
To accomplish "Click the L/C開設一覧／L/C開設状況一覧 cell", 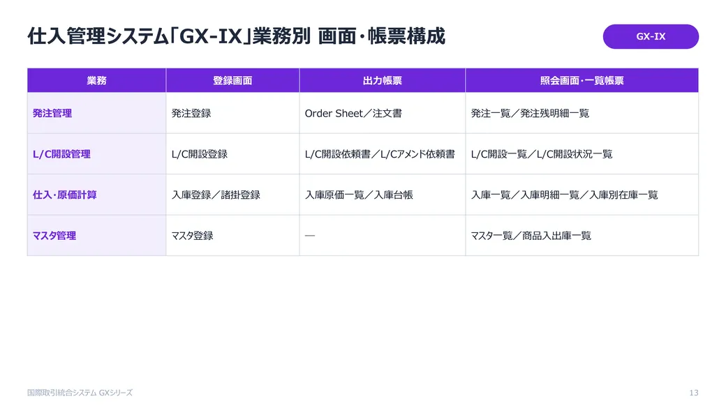I will coord(582,154).
